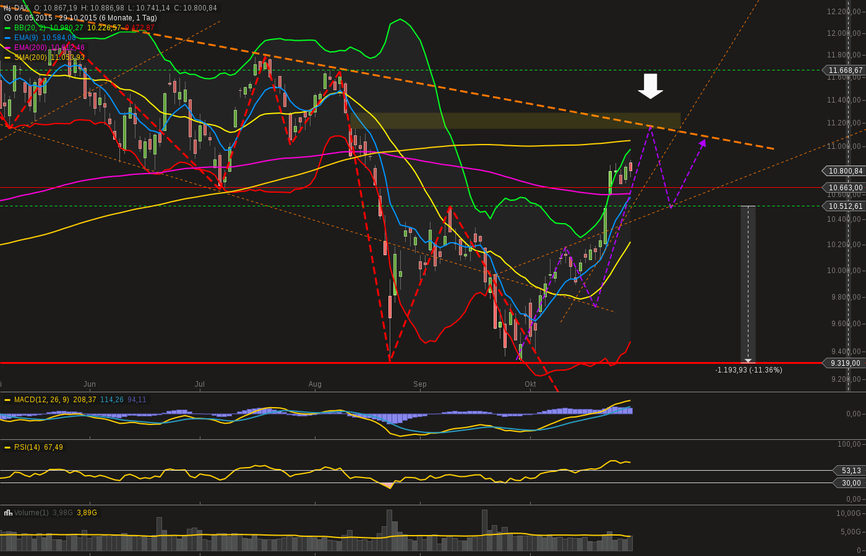Click the candlestick chart-type icon beside DAX
This screenshot has width=866, height=556.
[x=7, y=8]
